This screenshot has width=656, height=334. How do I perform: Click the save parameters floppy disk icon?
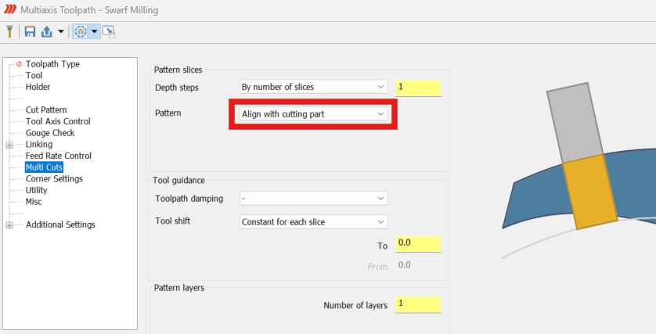pos(30,31)
